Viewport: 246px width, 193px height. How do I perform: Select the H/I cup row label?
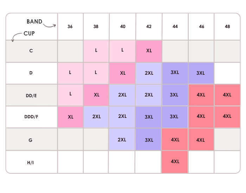(31, 162)
